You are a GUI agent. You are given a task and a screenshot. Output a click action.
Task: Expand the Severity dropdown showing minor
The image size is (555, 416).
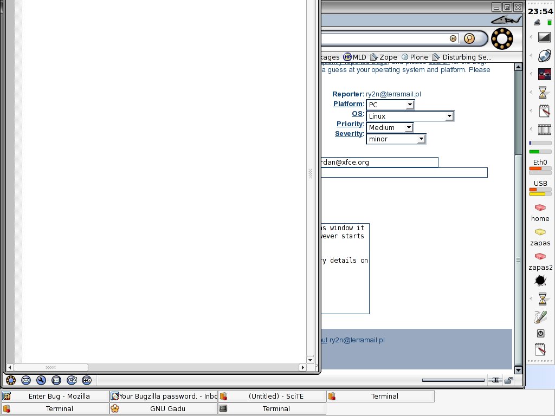pos(396,139)
